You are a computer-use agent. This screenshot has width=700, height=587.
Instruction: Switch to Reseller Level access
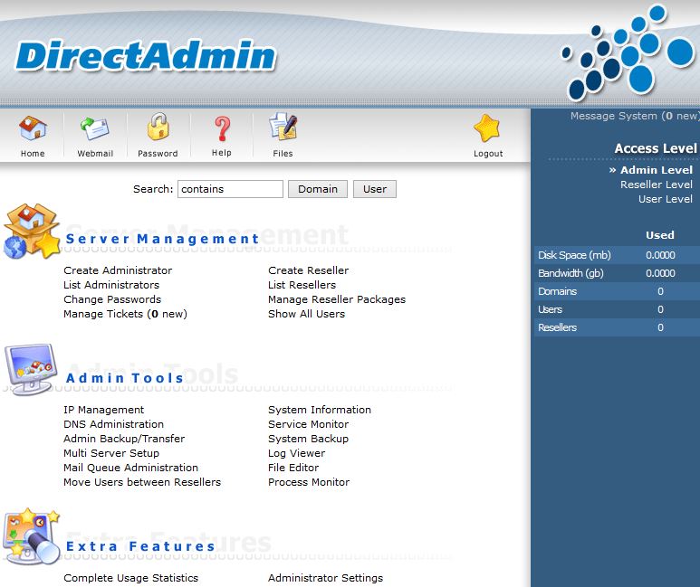[x=656, y=185]
